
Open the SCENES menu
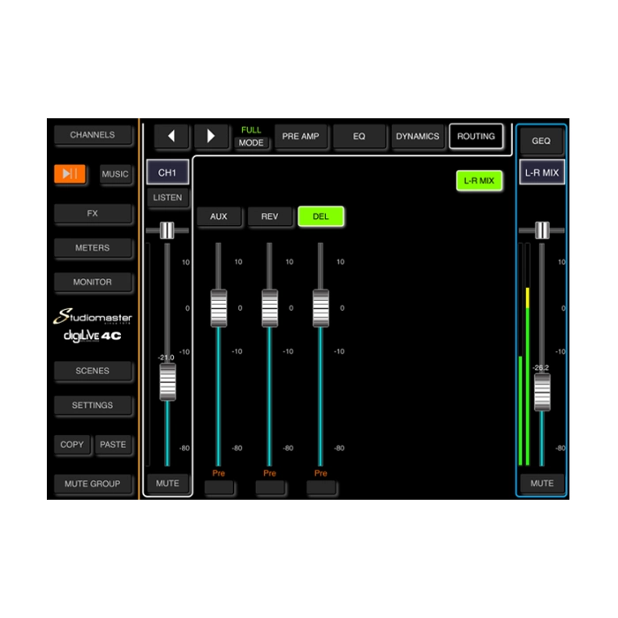pyautogui.click(x=93, y=371)
